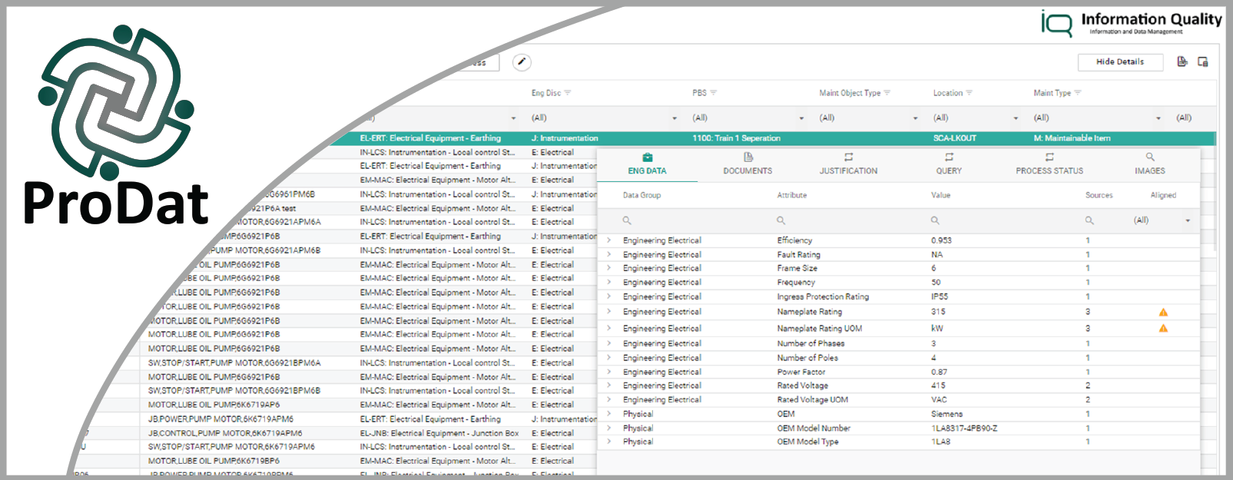The image size is (1233, 480).
Task: Select the value 1LA8317-4PB90-Z
Action: click(x=964, y=428)
